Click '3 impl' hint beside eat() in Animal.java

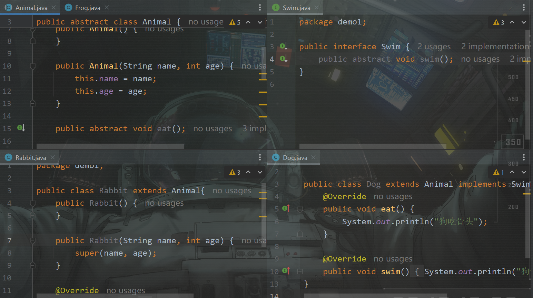pyautogui.click(x=254, y=129)
